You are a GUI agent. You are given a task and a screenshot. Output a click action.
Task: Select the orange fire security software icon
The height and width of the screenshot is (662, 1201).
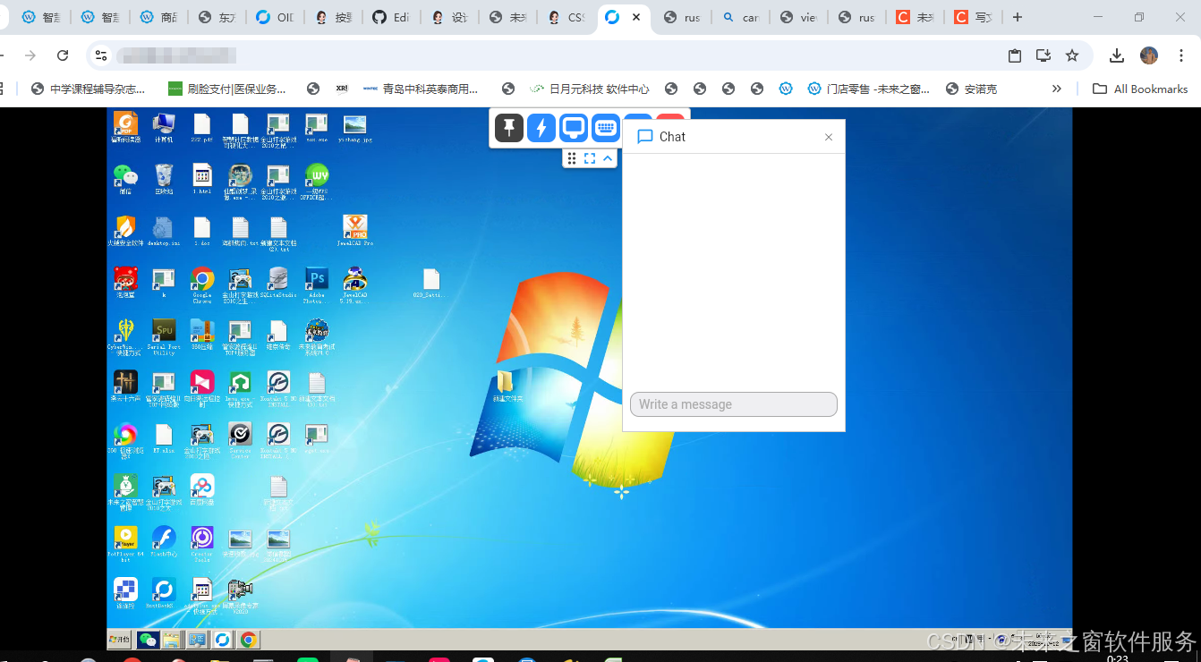(x=125, y=231)
